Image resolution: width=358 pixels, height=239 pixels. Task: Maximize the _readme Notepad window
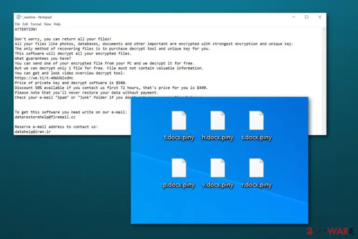(x=307, y=17)
